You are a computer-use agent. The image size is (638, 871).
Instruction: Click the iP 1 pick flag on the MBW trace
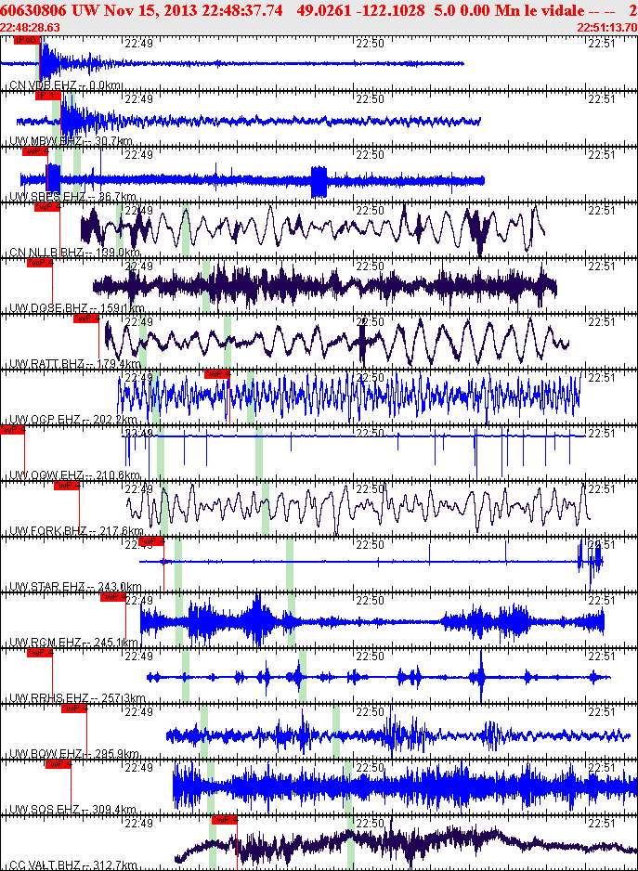click(x=47, y=96)
